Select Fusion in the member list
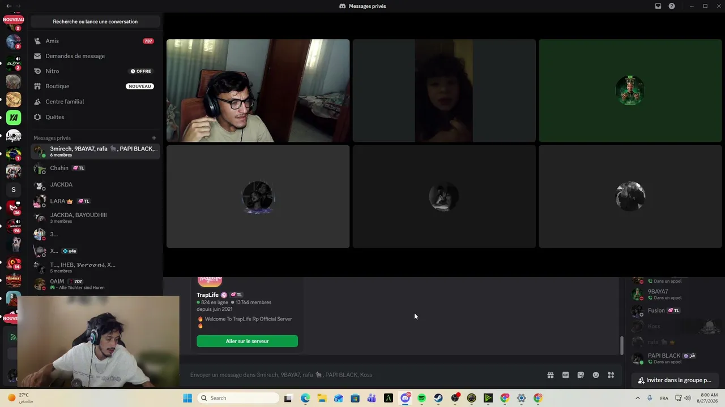This screenshot has height=407, width=725. tap(674, 310)
